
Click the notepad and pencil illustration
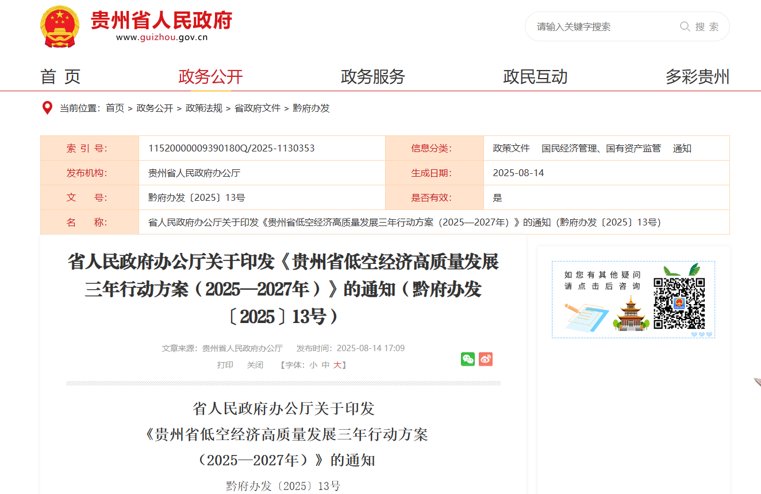tap(586, 317)
